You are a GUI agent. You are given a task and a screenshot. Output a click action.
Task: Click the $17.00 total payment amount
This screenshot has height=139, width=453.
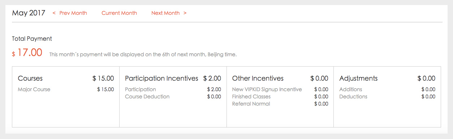(x=27, y=53)
